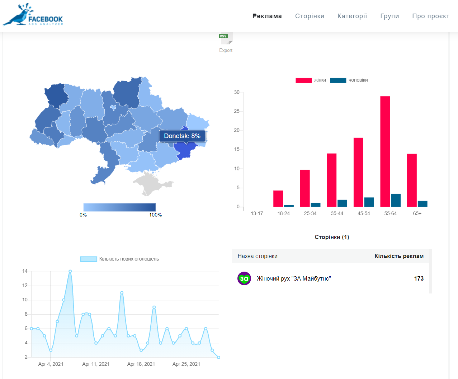The width and height of the screenshot is (458, 379).
Task: Click the CSV export file icon
Action: [226, 38]
